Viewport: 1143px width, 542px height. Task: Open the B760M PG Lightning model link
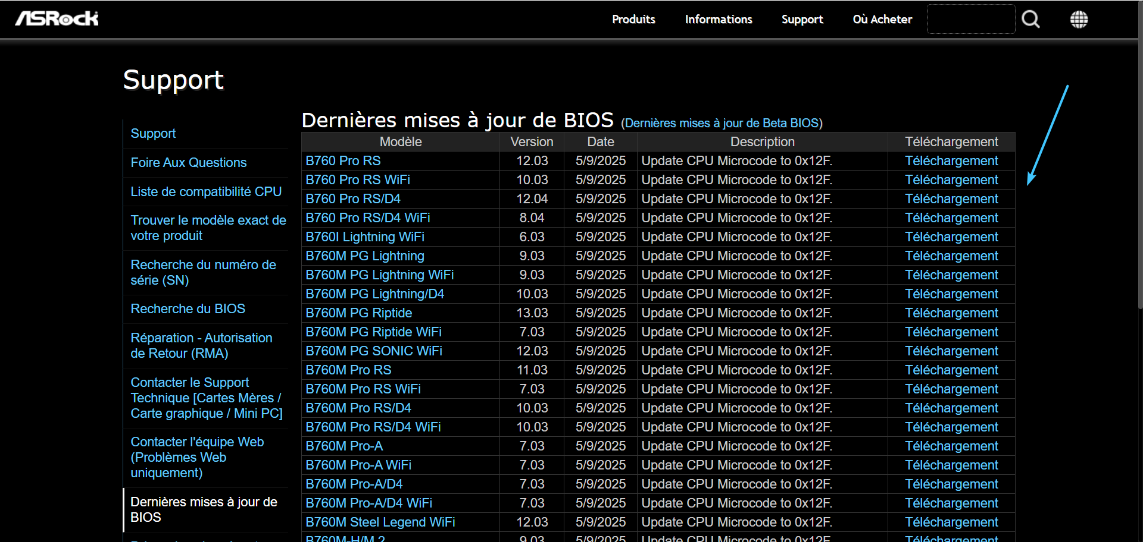pos(365,256)
